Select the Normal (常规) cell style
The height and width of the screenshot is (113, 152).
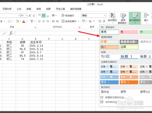pos(109,32)
